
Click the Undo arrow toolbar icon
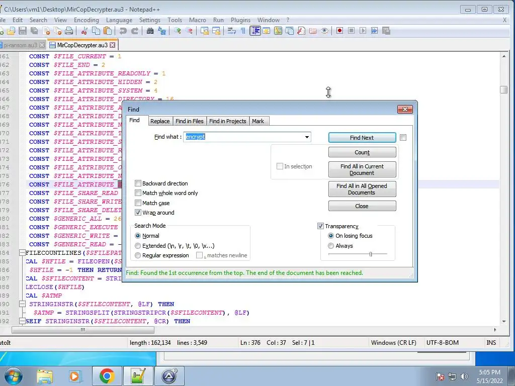click(x=123, y=31)
